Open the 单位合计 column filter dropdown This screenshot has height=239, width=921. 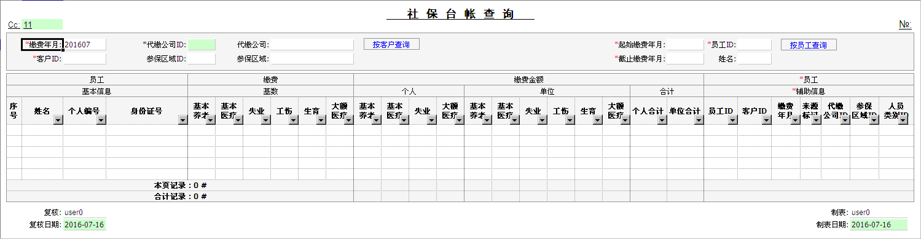699,120
